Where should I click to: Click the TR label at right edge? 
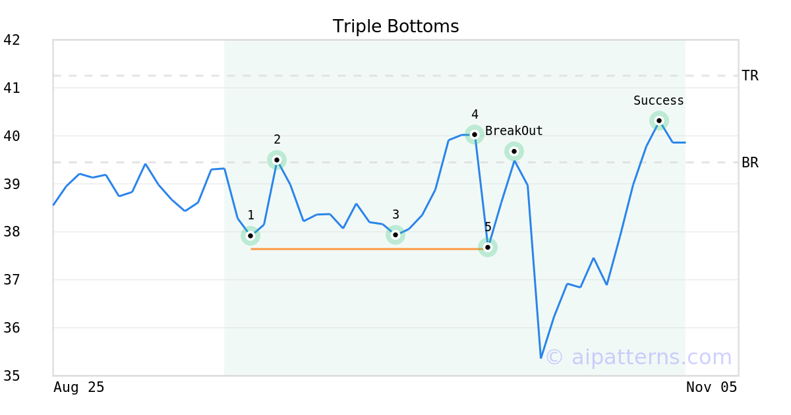(x=750, y=76)
